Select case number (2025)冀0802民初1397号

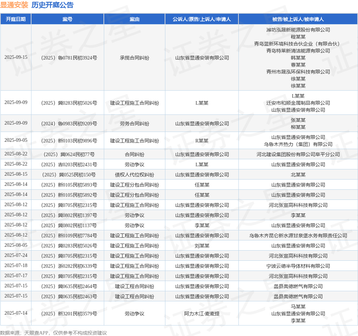(x=69, y=215)
